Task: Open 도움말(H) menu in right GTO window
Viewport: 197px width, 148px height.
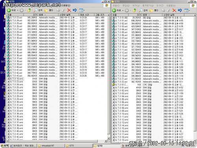Action: pyautogui.click(x=171, y=6)
